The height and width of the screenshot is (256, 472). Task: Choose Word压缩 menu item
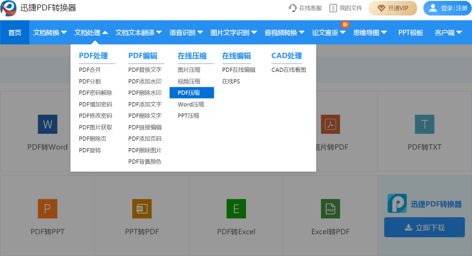pos(191,104)
